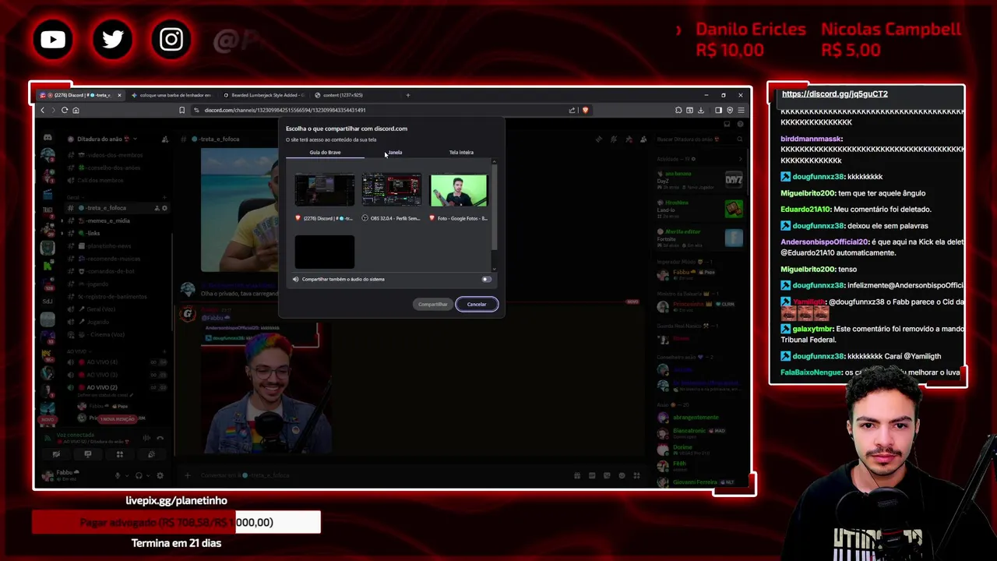Click the Twitter bird icon
This screenshot has width=997, height=561.
(112, 39)
